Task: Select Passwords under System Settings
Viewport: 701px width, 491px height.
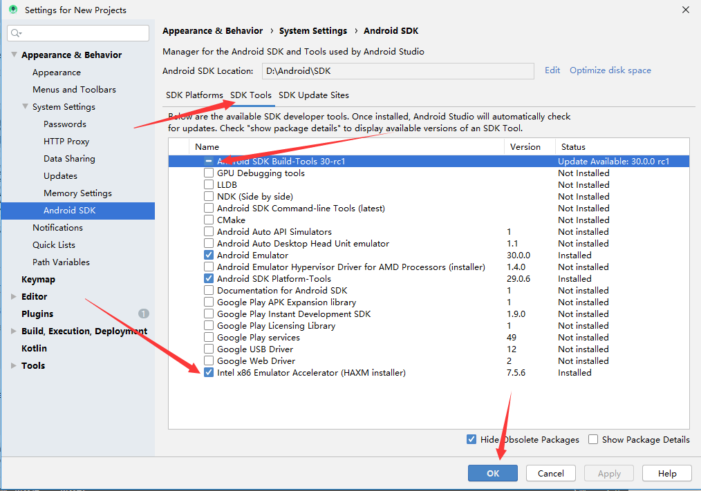Action: click(65, 124)
